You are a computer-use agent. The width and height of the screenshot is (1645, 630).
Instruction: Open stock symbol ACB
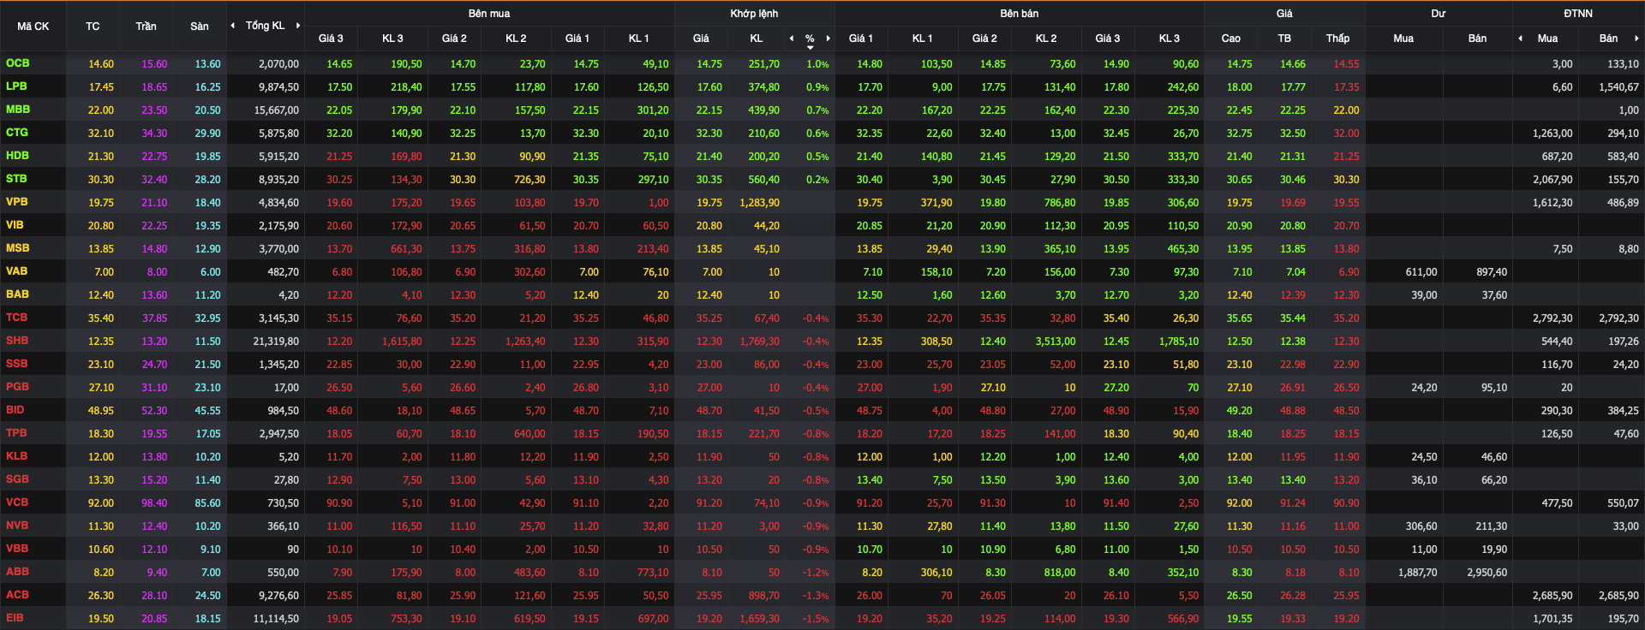[x=17, y=595]
